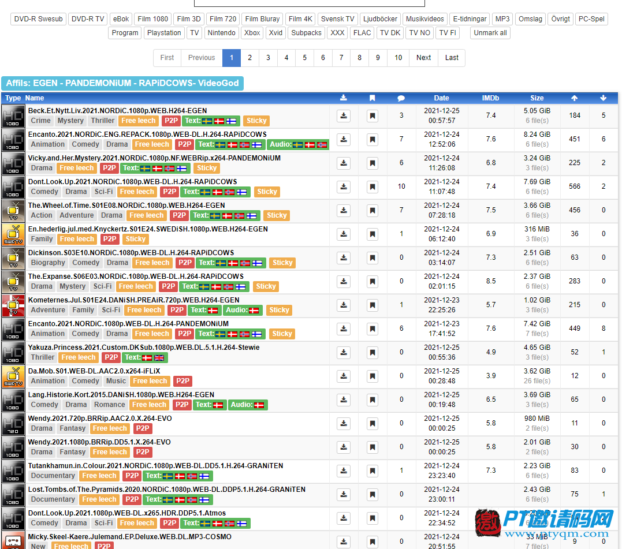Toggle the FLAC category filter
This screenshot has height=549, width=622.
(x=362, y=33)
